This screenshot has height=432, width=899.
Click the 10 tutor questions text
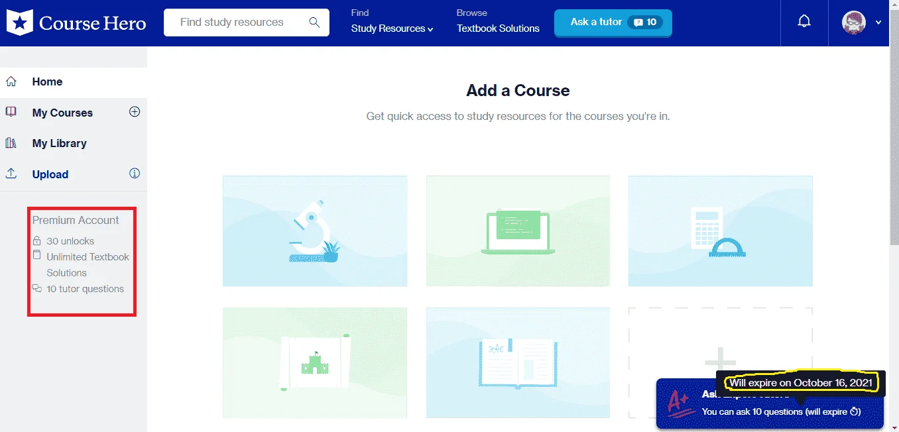click(85, 289)
